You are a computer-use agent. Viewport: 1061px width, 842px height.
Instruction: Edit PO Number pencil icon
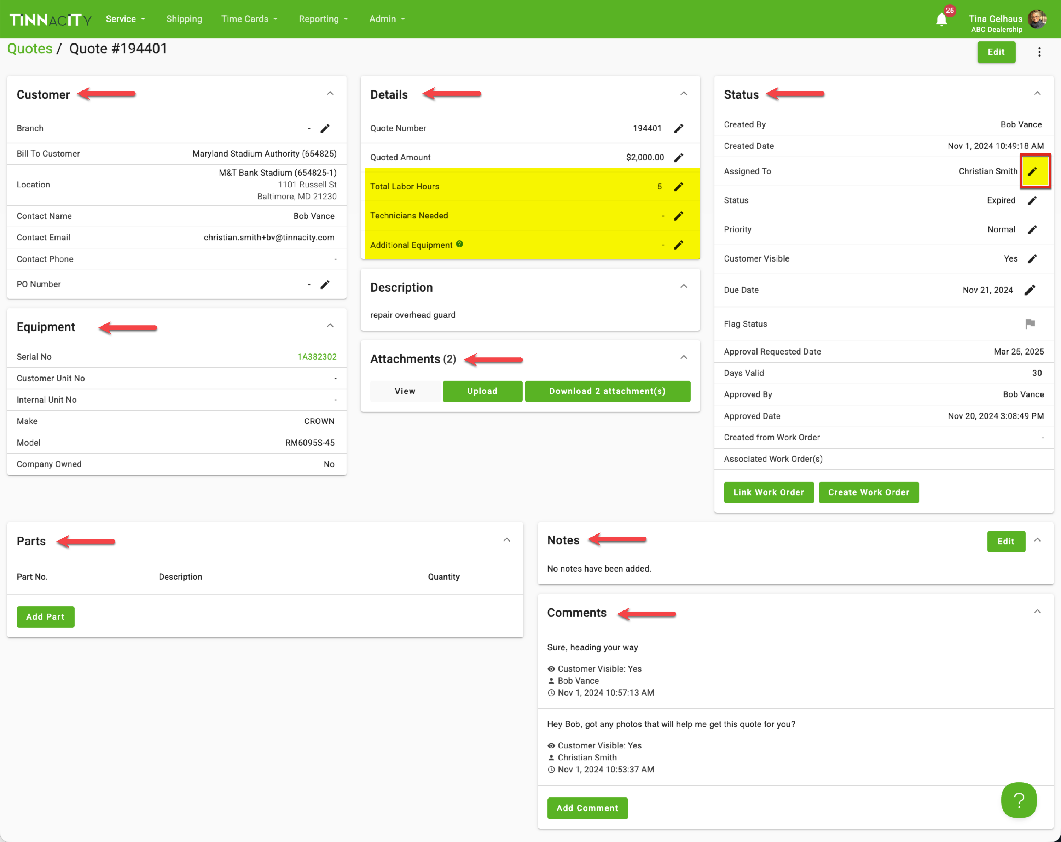[x=325, y=284]
